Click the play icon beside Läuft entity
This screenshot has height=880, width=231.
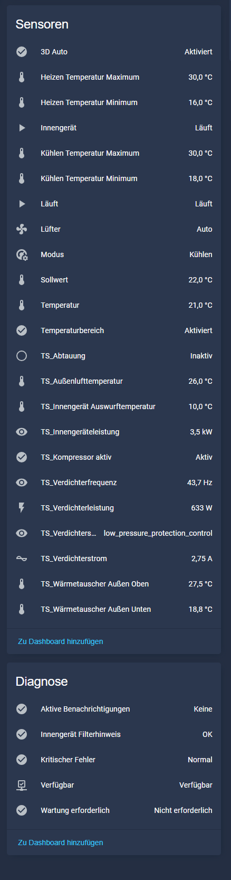click(x=22, y=204)
